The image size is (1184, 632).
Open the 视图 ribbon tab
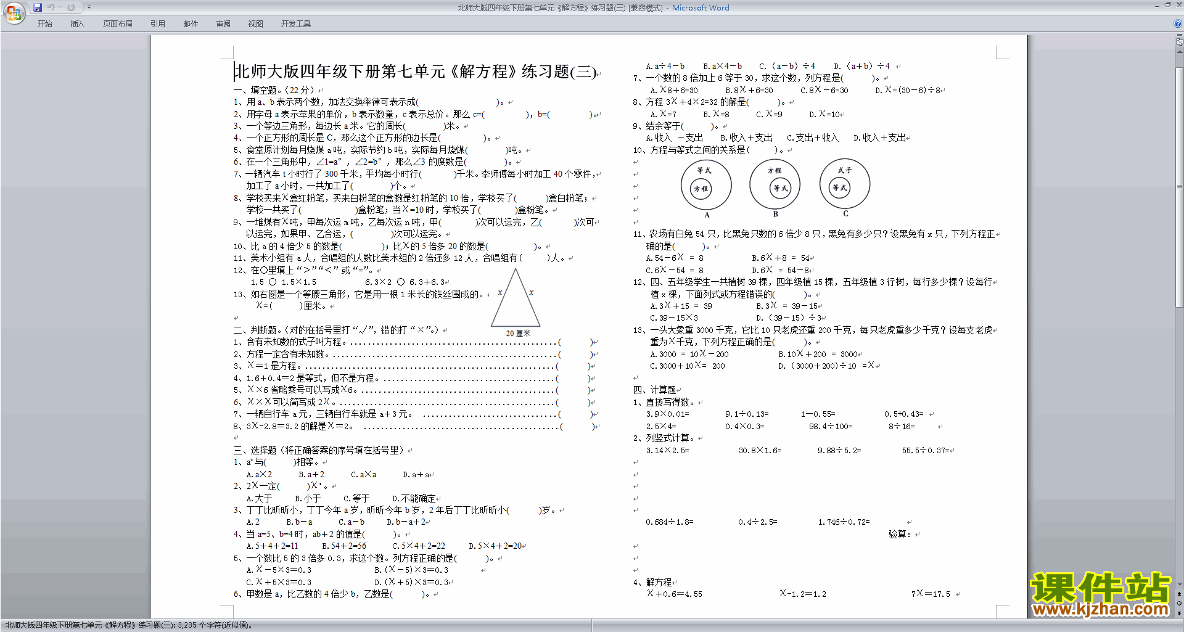[256, 24]
